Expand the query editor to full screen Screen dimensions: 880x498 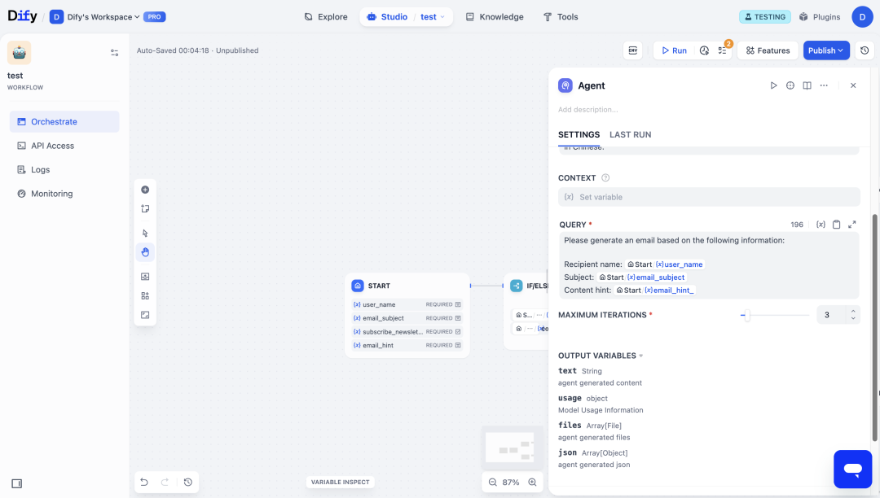tap(852, 225)
